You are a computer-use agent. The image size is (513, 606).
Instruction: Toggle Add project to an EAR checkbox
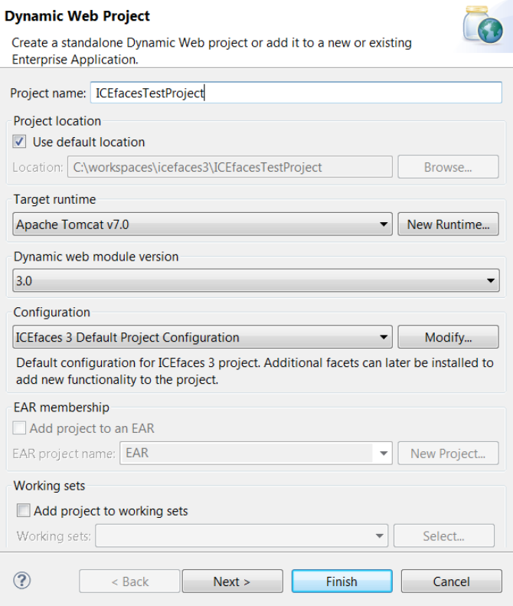pos(20,428)
